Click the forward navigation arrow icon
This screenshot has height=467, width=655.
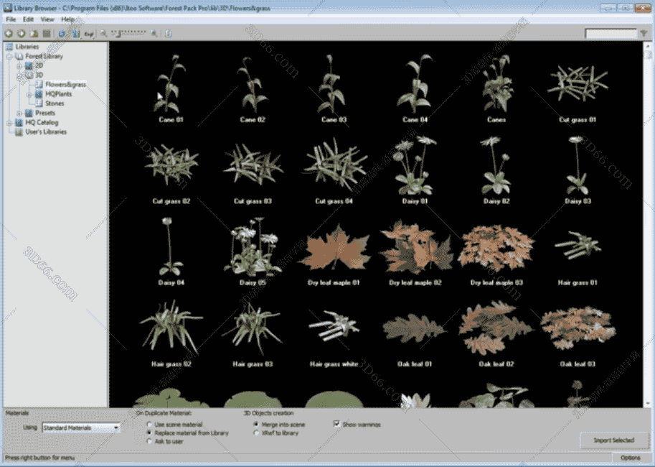coord(21,32)
